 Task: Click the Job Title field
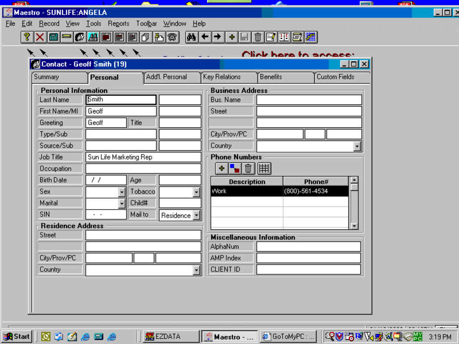[x=143, y=157]
